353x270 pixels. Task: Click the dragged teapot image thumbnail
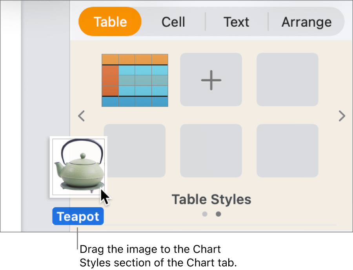coord(78,166)
